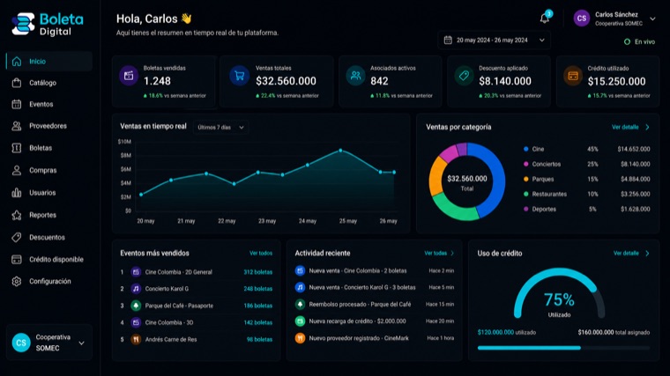Click the Cine blue legend dot
The width and height of the screenshot is (670, 376).
point(526,149)
